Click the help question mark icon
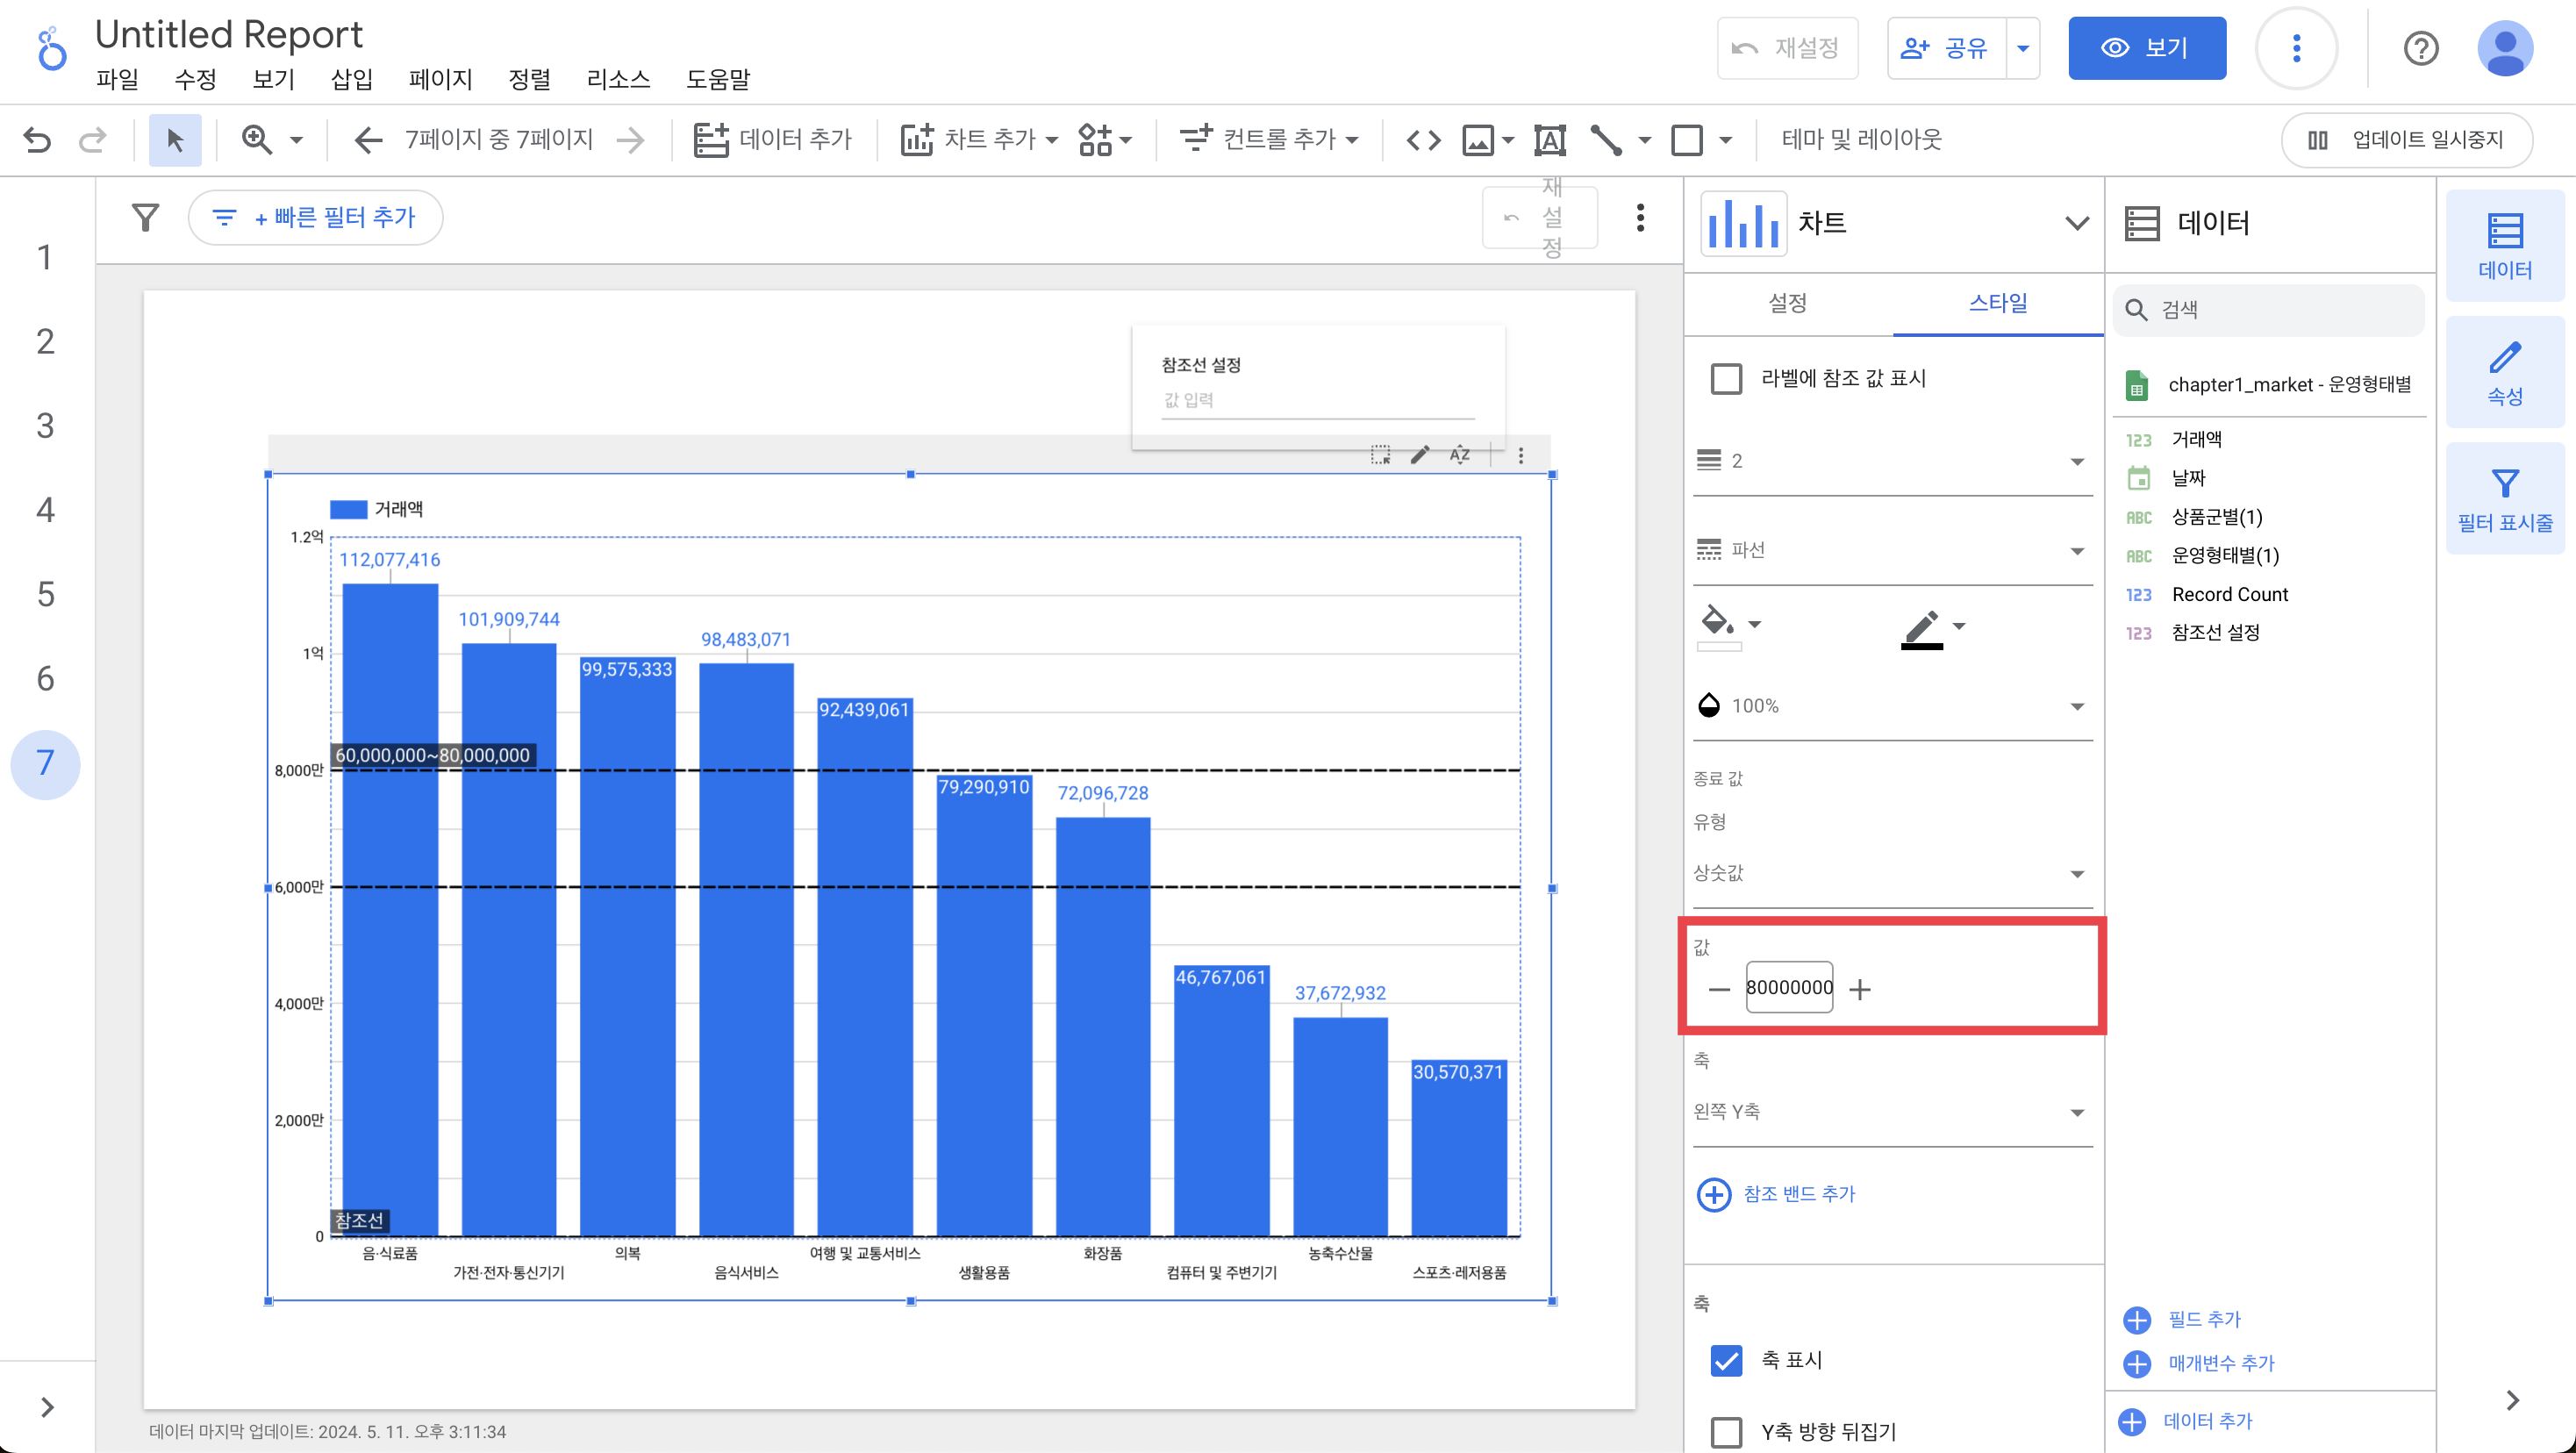Image resolution: width=2576 pixels, height=1453 pixels. coord(2420,48)
